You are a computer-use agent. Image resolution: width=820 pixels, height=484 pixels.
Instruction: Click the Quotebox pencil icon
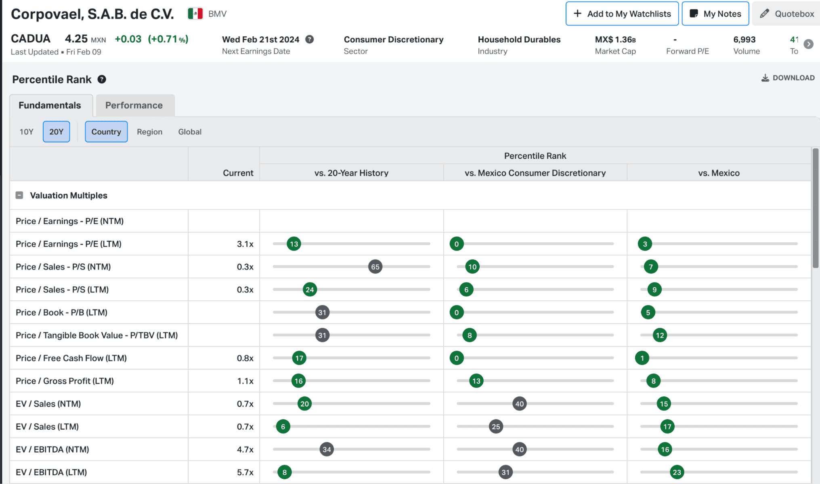tap(764, 14)
